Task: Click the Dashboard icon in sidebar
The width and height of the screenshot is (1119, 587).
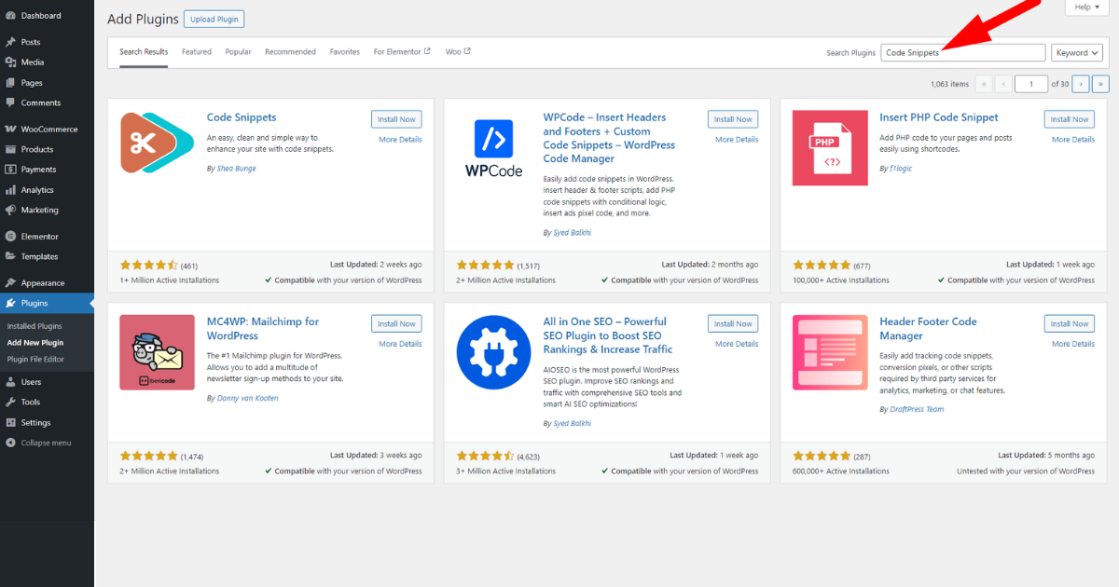Action: (x=10, y=16)
